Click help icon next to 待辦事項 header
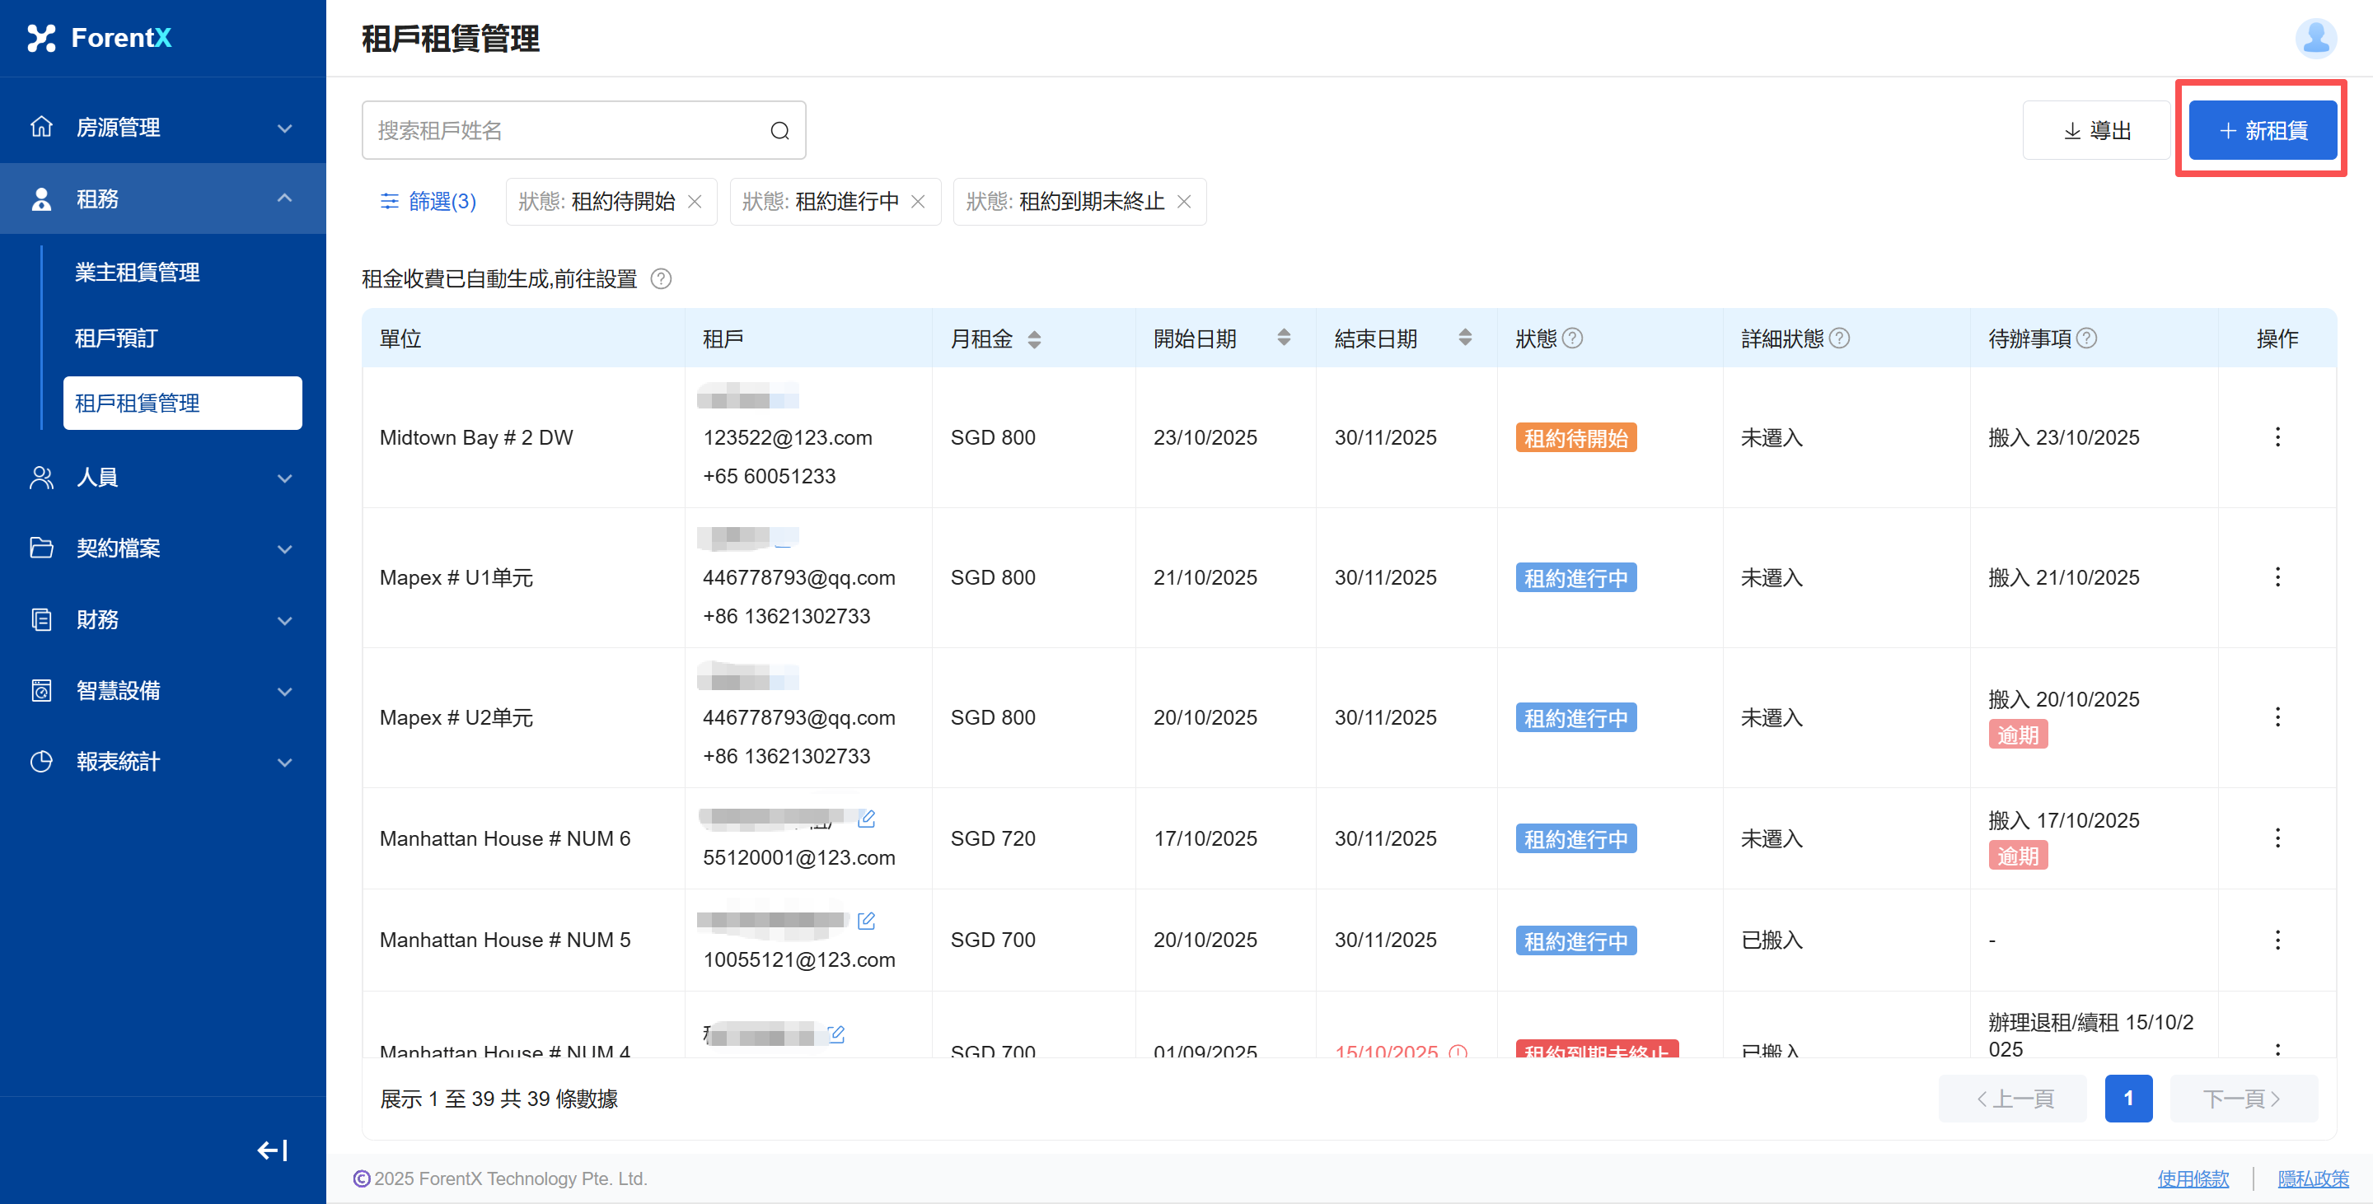The height and width of the screenshot is (1204, 2373). pos(2087,338)
